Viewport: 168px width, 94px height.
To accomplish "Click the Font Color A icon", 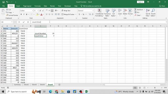I will click(41, 14).
